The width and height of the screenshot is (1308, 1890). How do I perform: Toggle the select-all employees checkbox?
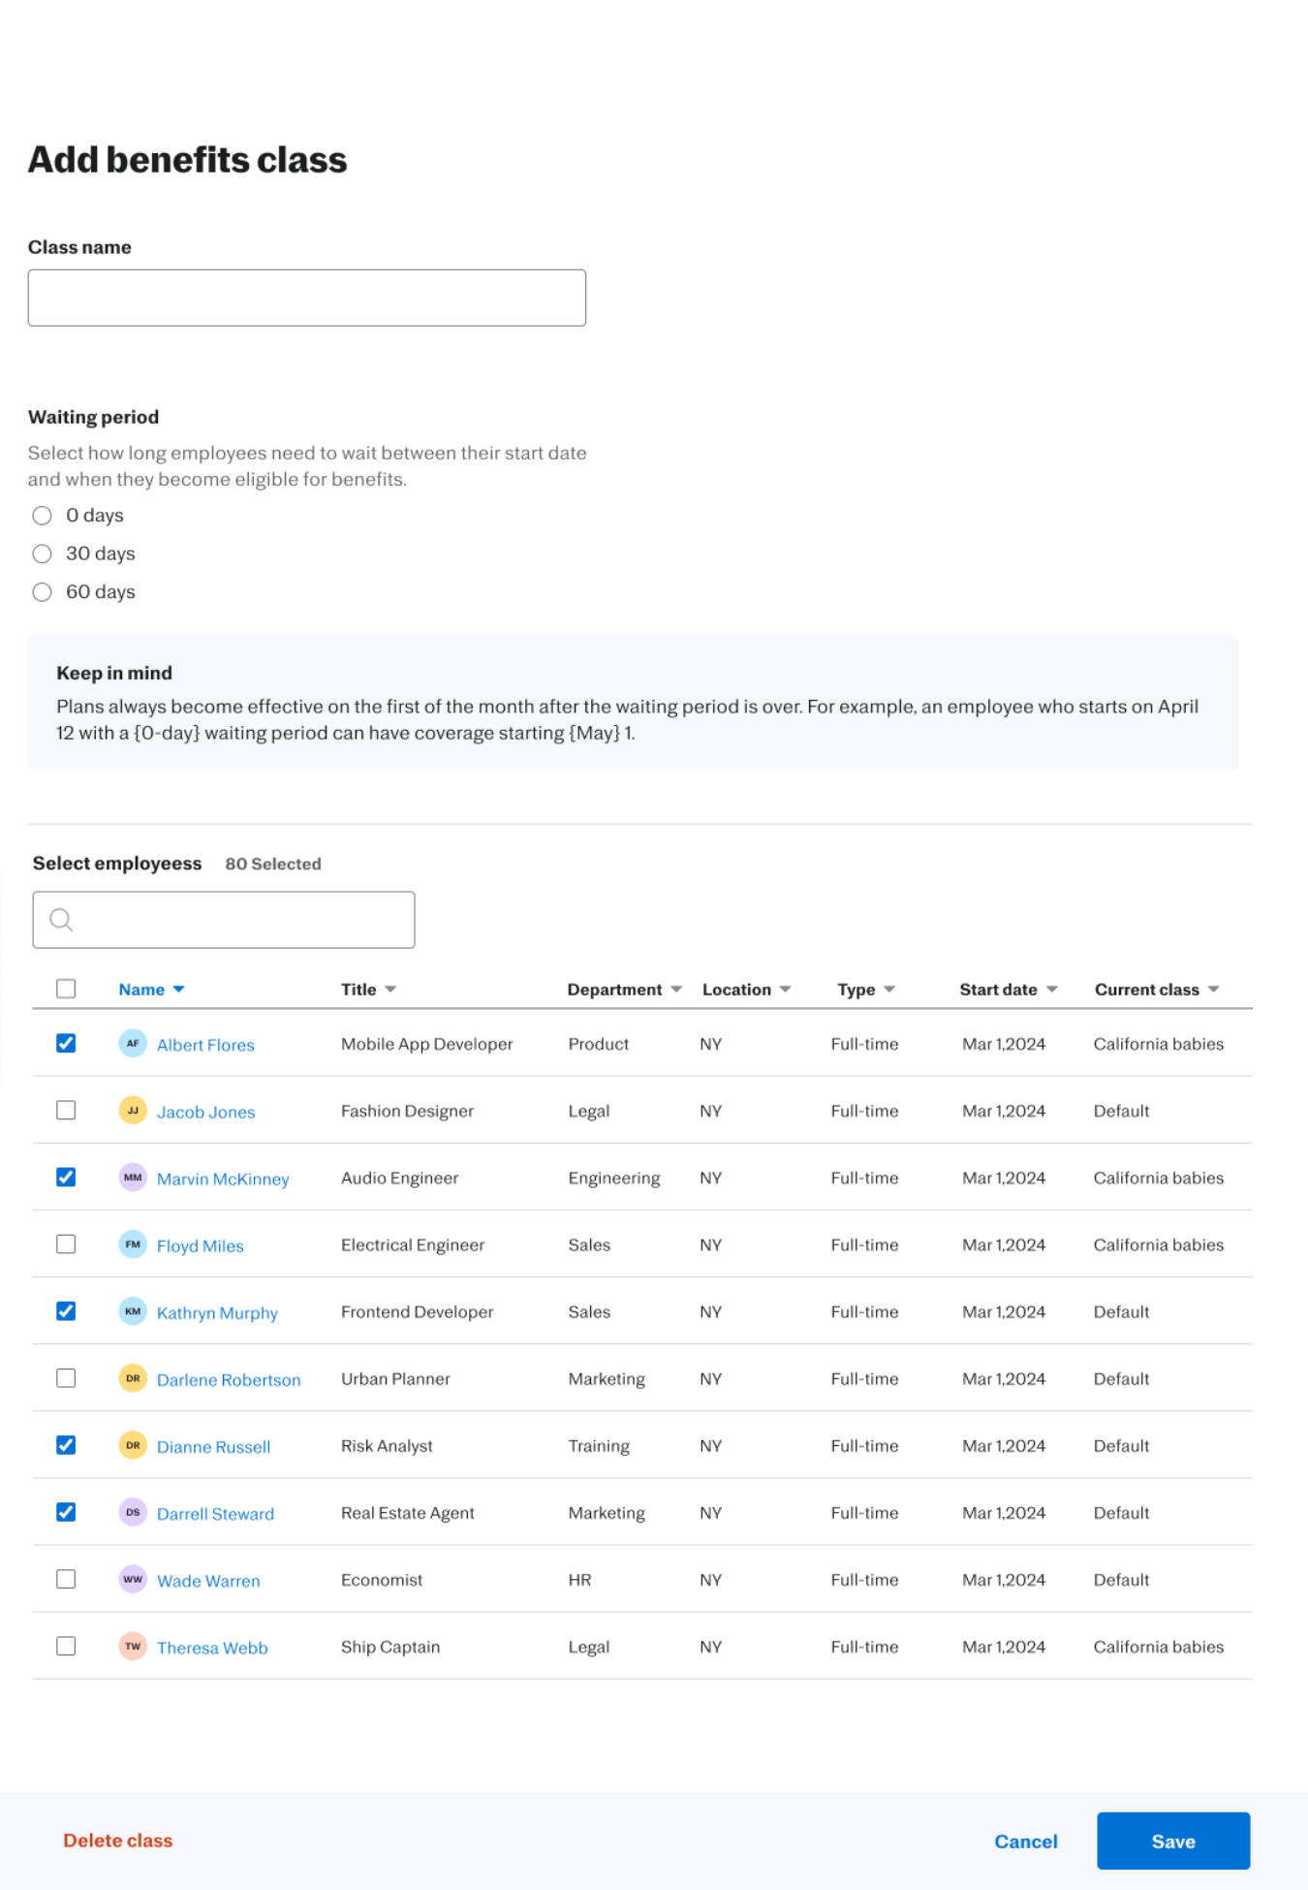(66, 989)
